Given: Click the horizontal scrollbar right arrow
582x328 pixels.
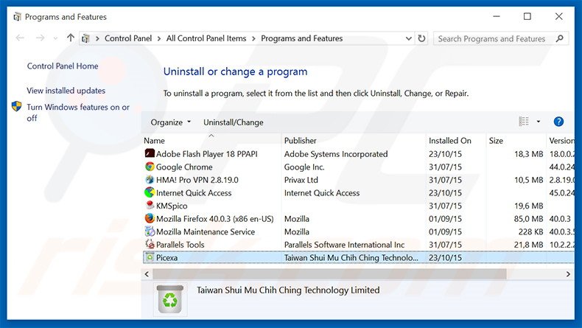Looking at the screenshot, I should [x=568, y=274].
